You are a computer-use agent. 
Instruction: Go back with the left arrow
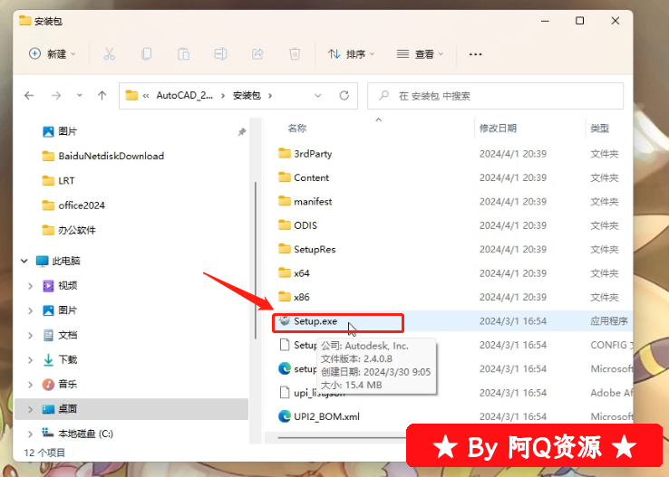(29, 95)
